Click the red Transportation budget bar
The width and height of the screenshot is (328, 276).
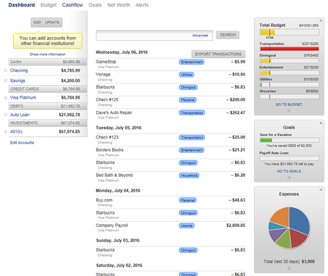click(290, 49)
